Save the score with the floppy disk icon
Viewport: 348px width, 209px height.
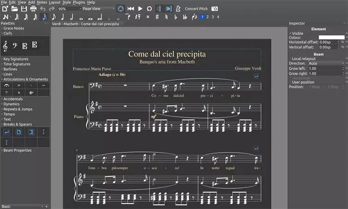click(24, 9)
